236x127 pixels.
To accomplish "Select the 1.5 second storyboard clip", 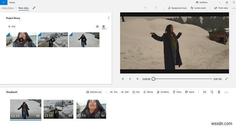I will (x=91, y=109).
